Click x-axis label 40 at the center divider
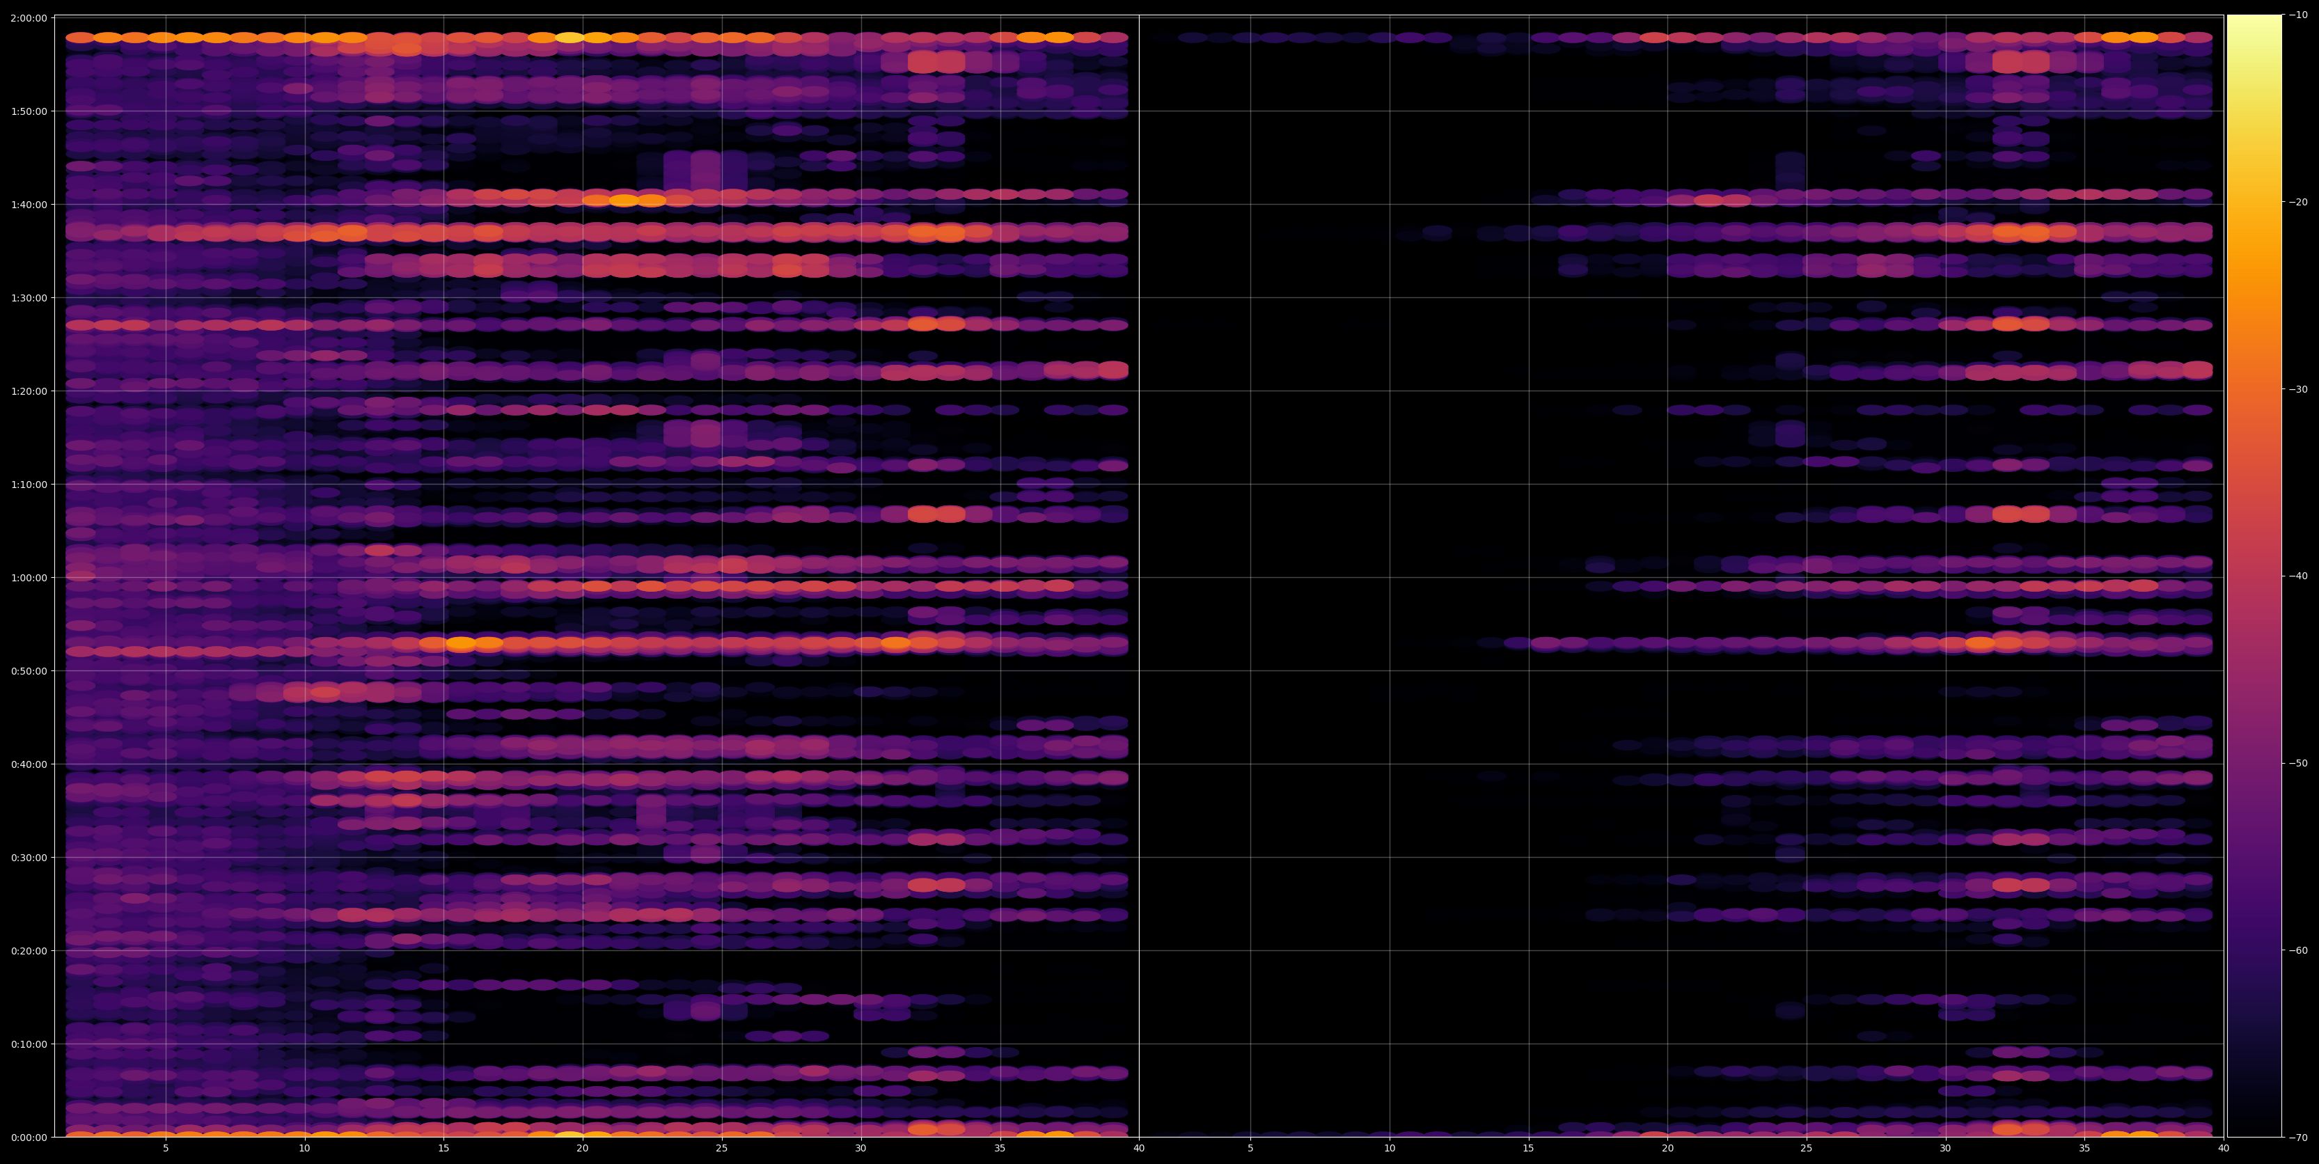The width and height of the screenshot is (2319, 1164). 1139,1149
